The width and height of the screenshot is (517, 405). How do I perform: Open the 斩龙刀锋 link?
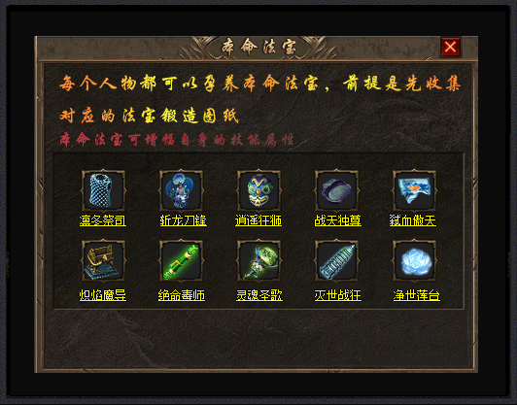[184, 220]
